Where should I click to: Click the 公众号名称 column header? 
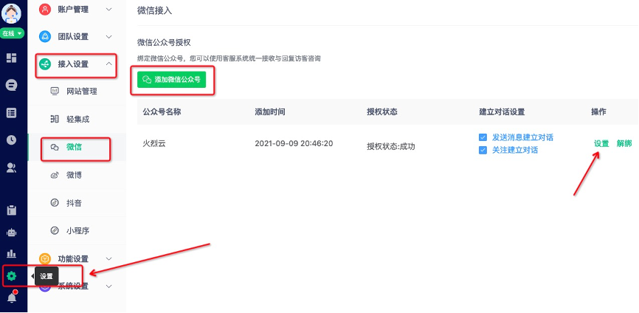point(162,111)
